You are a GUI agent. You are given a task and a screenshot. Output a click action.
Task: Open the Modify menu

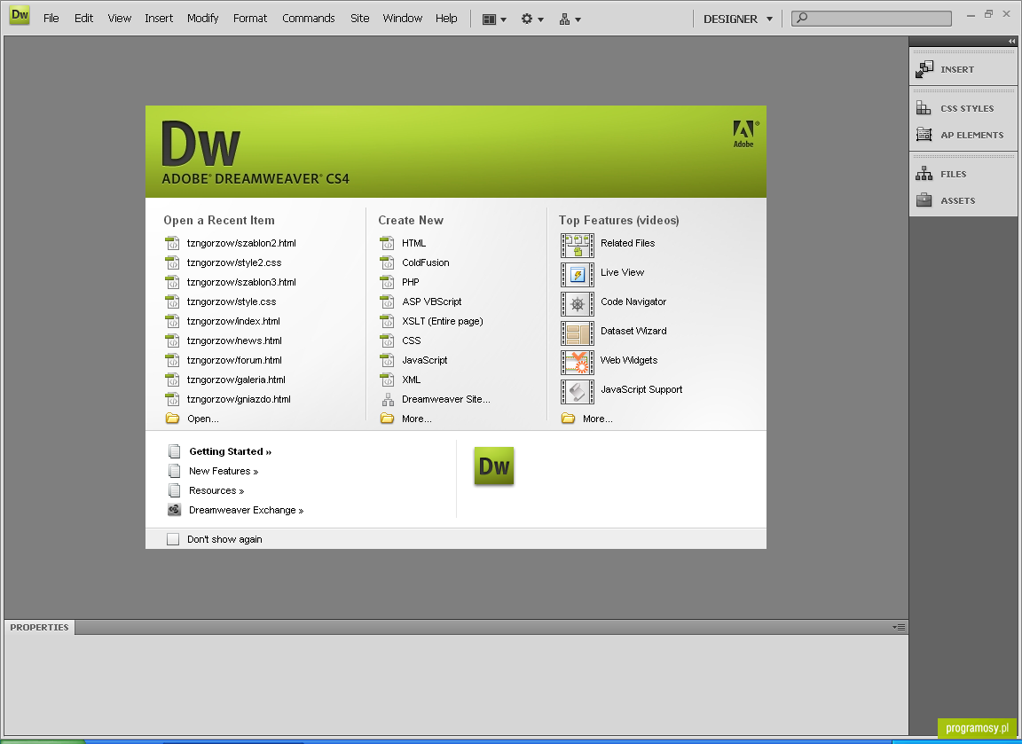coord(202,19)
